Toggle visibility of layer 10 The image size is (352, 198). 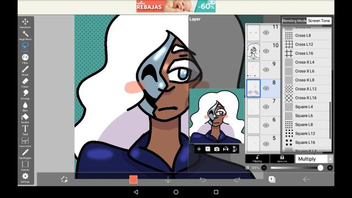coord(266,51)
